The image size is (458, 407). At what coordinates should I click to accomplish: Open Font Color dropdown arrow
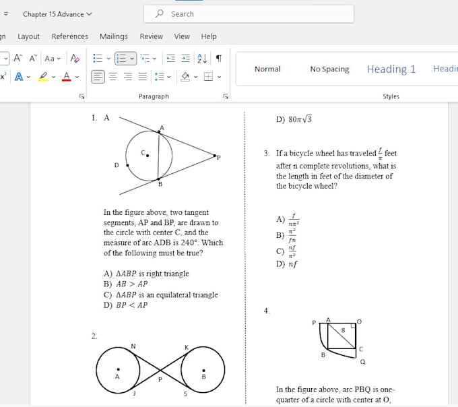(x=77, y=77)
